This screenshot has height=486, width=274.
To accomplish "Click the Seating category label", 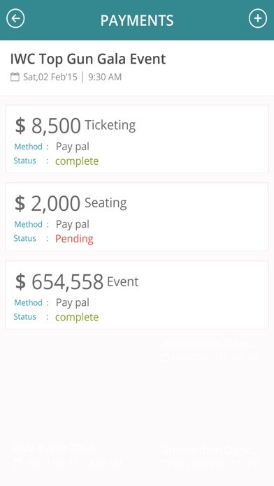I will (x=106, y=203).
